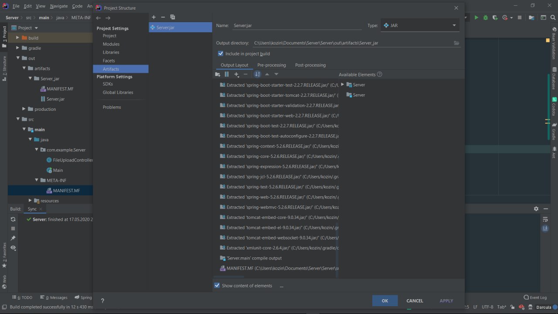Move selected layout element down
558x314 pixels.
[x=276, y=74]
